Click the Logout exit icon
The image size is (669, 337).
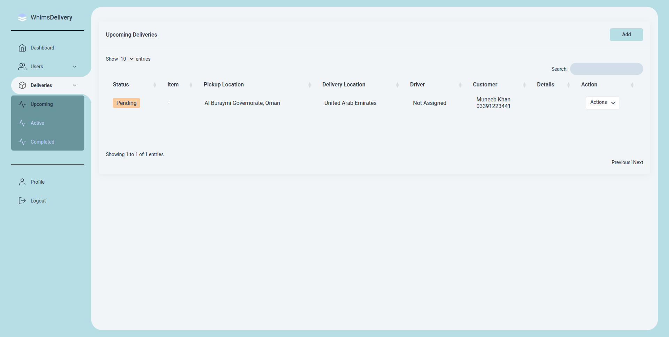(22, 201)
